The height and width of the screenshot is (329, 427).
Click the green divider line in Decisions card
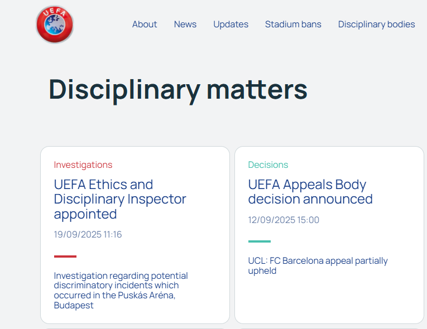tap(260, 241)
